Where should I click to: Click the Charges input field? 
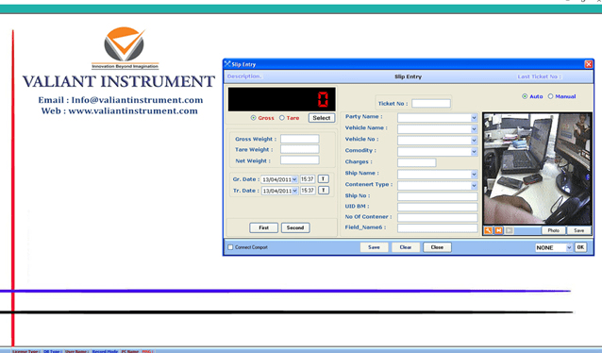416,162
